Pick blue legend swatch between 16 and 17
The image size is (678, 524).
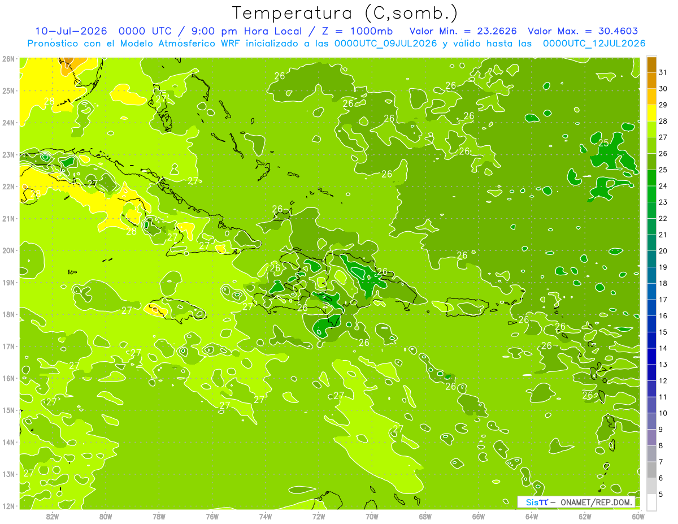[652, 308]
